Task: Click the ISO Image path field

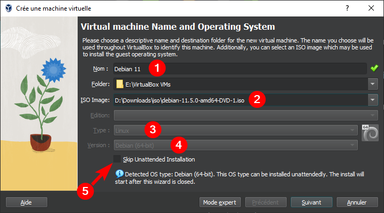Action: click(241, 100)
